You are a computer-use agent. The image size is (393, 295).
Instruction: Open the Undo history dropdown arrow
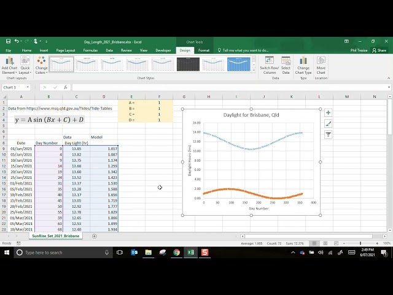click(x=21, y=41)
